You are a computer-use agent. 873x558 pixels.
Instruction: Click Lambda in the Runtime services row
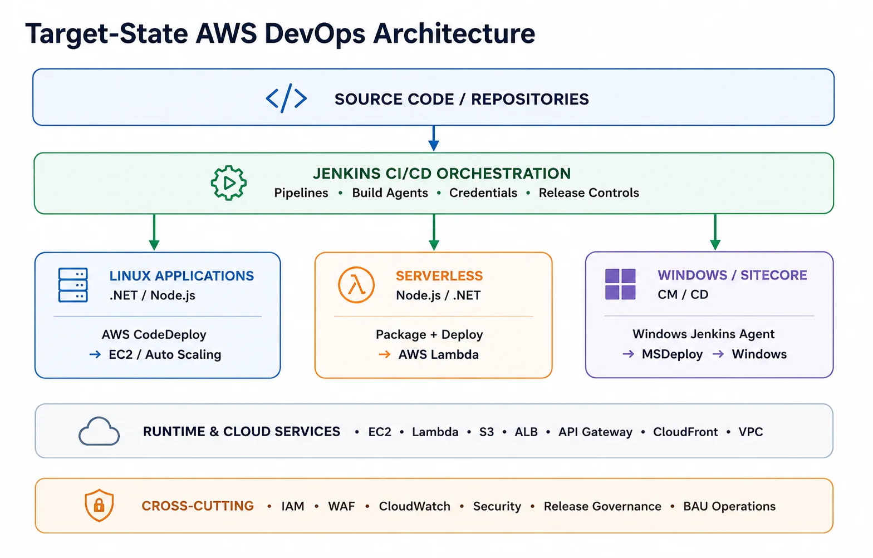tap(435, 432)
